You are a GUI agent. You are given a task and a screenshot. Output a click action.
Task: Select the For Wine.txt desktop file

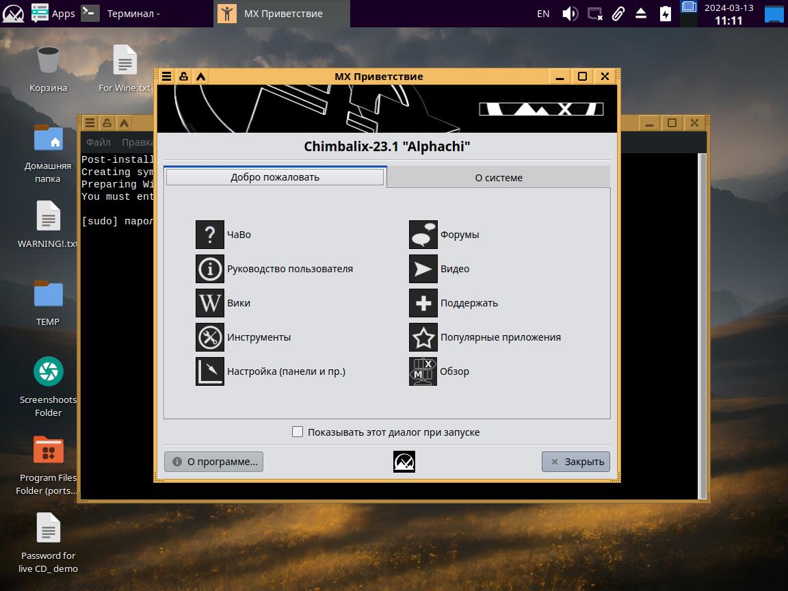pyautogui.click(x=124, y=69)
